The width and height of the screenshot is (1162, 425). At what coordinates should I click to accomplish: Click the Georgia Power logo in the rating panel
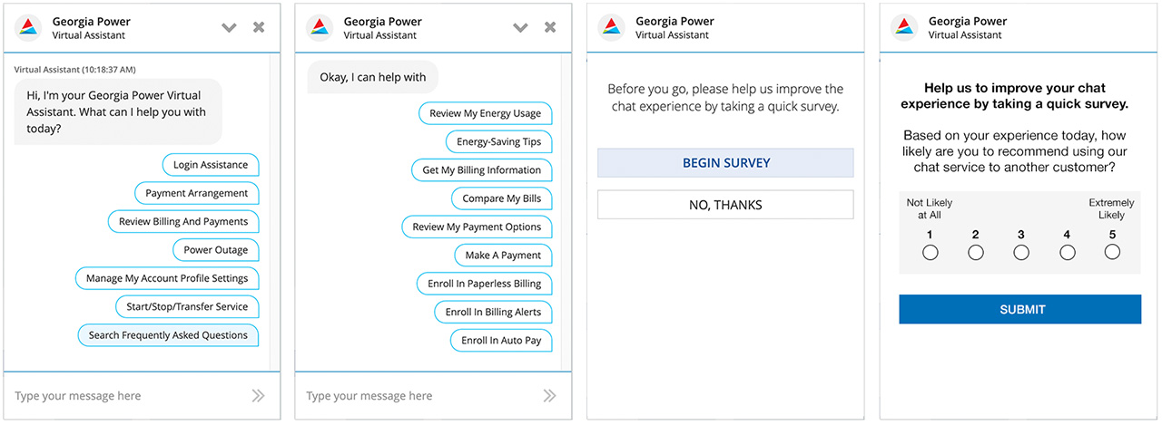click(x=905, y=27)
